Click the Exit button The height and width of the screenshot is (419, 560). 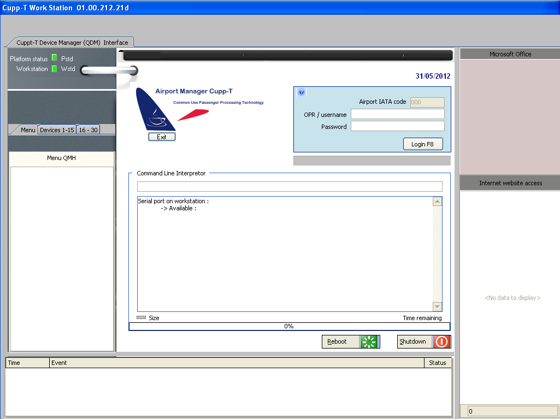pyautogui.click(x=162, y=137)
